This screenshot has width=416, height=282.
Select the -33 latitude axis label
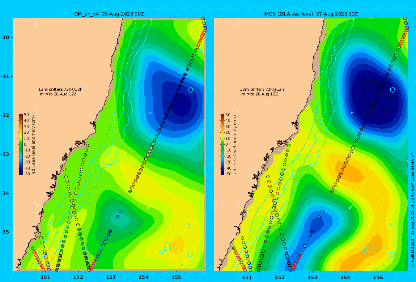tap(4, 154)
